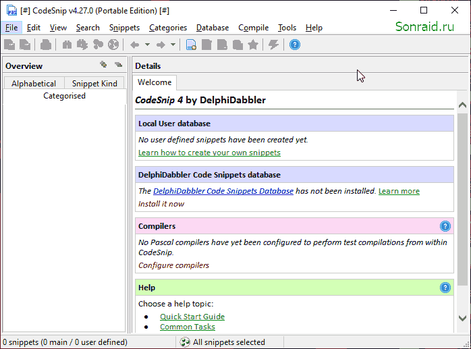This screenshot has width=471, height=349.
Task: Click the New Snippet toolbar icon
Action: click(191, 45)
